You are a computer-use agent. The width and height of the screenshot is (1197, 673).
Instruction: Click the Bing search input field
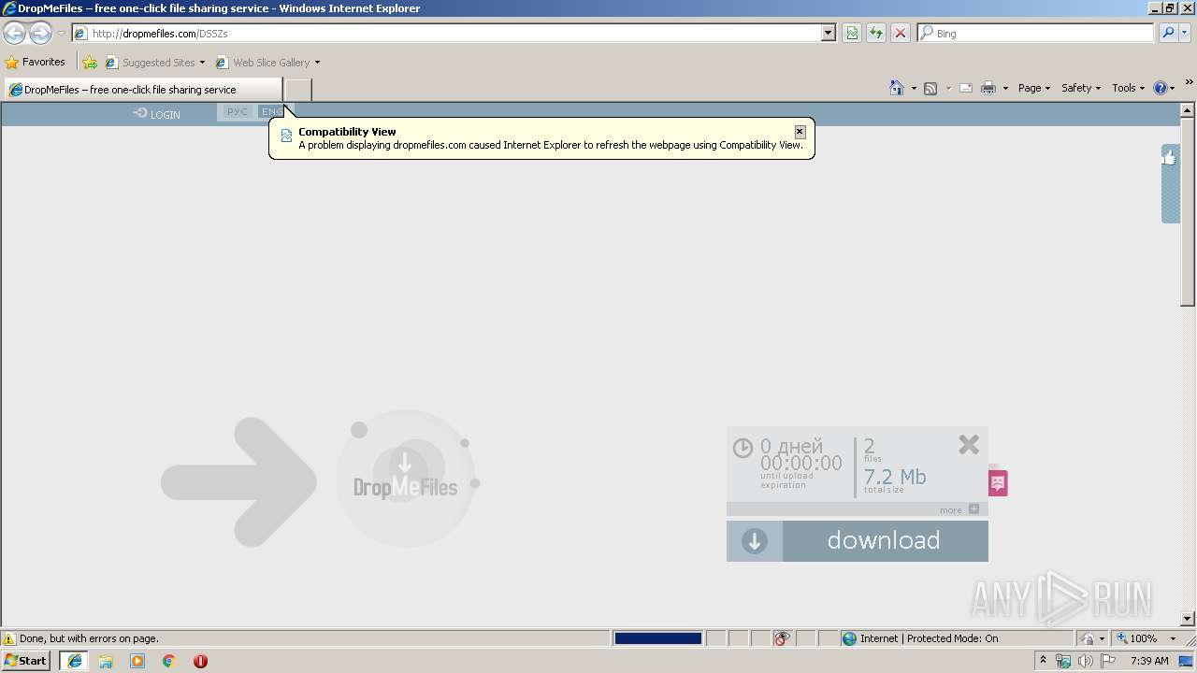point(1036,33)
